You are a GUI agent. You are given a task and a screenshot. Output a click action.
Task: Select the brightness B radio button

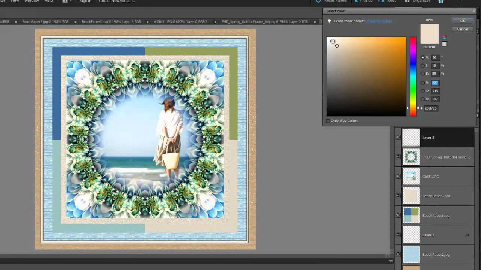coord(423,74)
